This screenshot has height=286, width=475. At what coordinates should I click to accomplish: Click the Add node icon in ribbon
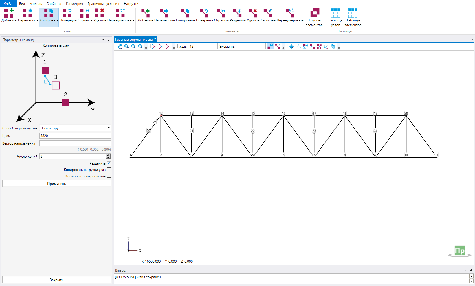click(9, 15)
